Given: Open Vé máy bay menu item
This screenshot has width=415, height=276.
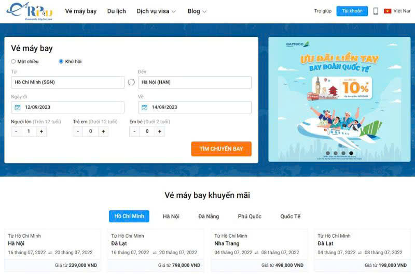Looking at the screenshot, I should pos(81,11).
